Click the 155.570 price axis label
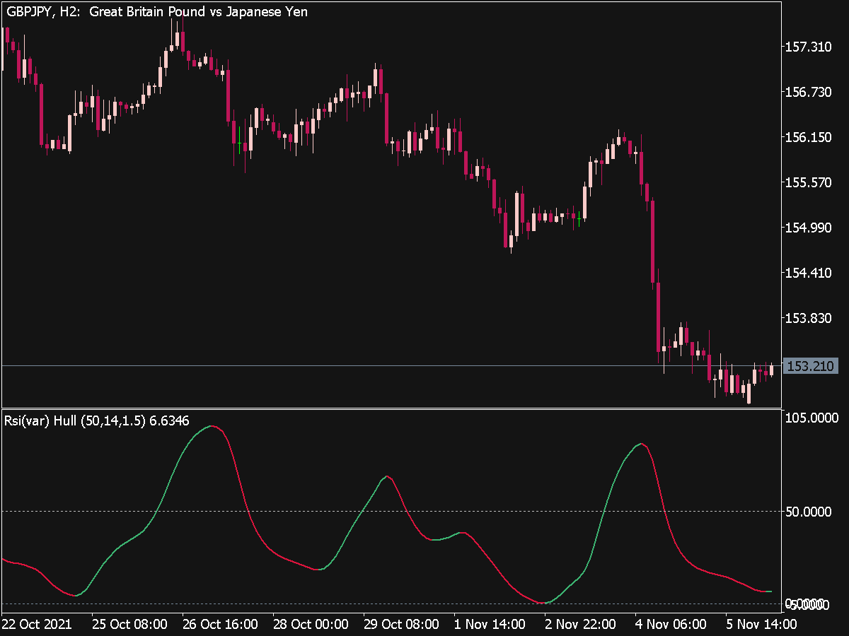The image size is (849, 636). tap(808, 183)
